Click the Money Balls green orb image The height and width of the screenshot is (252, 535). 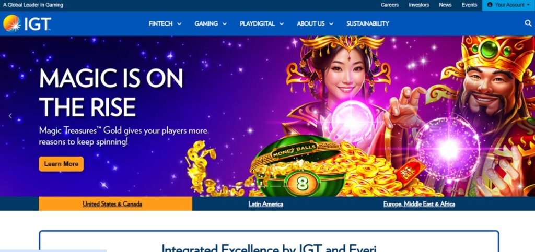coord(297,167)
